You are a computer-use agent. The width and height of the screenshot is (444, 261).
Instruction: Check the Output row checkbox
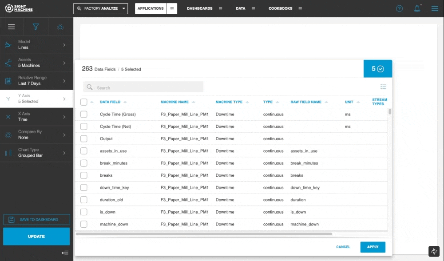84,138
